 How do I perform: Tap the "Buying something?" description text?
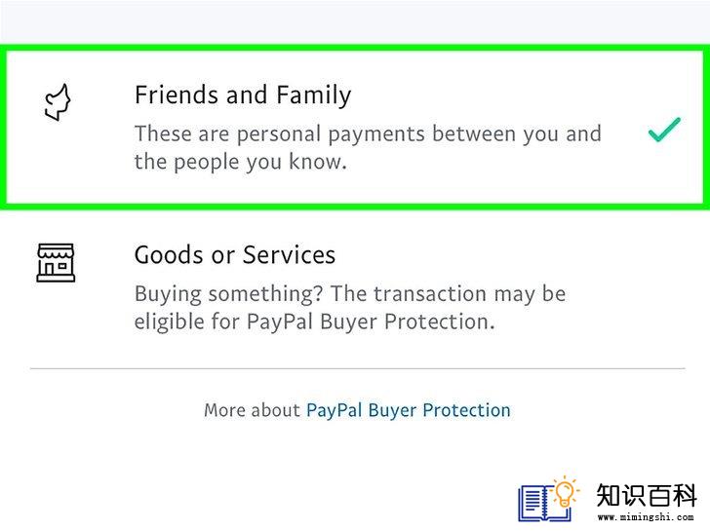[350, 308]
